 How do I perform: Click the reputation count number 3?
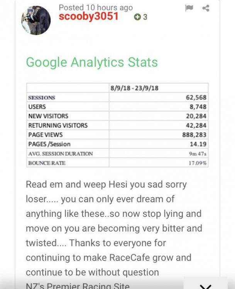point(145,17)
